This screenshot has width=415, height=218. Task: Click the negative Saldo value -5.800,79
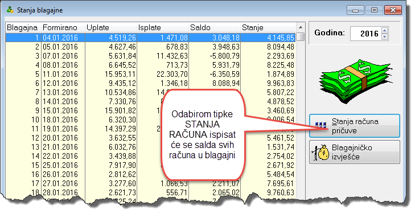(x=224, y=56)
